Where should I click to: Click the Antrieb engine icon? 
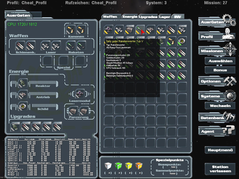coord(23,94)
